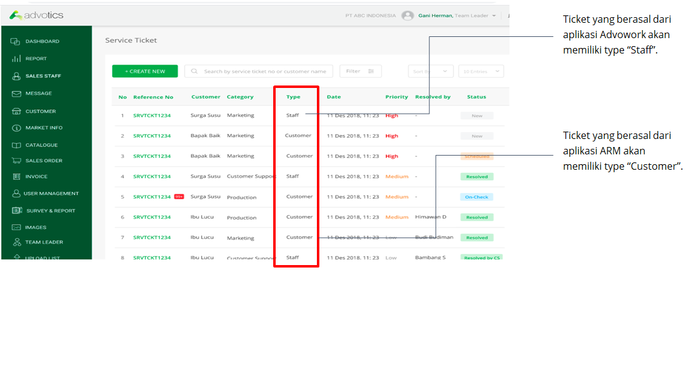Open the Market Info icon
This screenshot has height=369, width=691.
[x=16, y=128]
